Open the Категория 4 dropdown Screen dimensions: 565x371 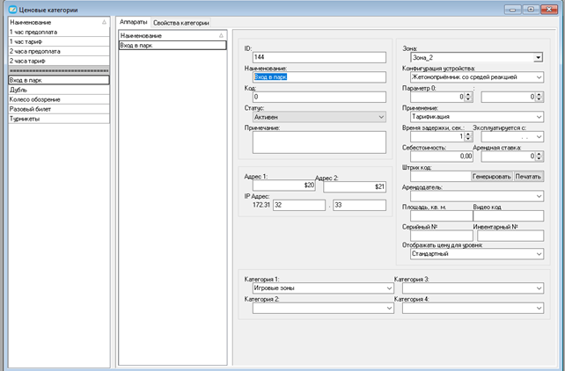coord(473,308)
